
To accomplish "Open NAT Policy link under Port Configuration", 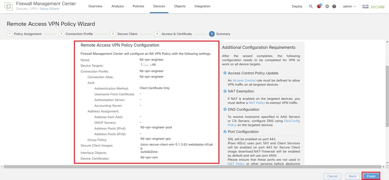I will click(236, 163).
